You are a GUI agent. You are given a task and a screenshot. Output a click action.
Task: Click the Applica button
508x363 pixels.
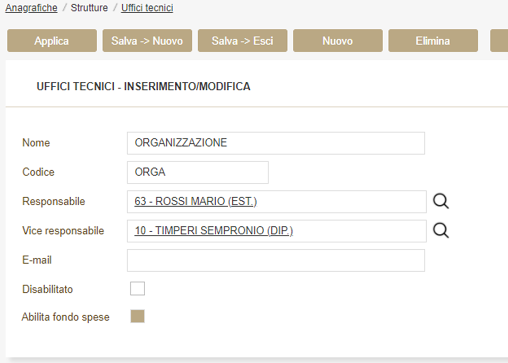pos(51,40)
